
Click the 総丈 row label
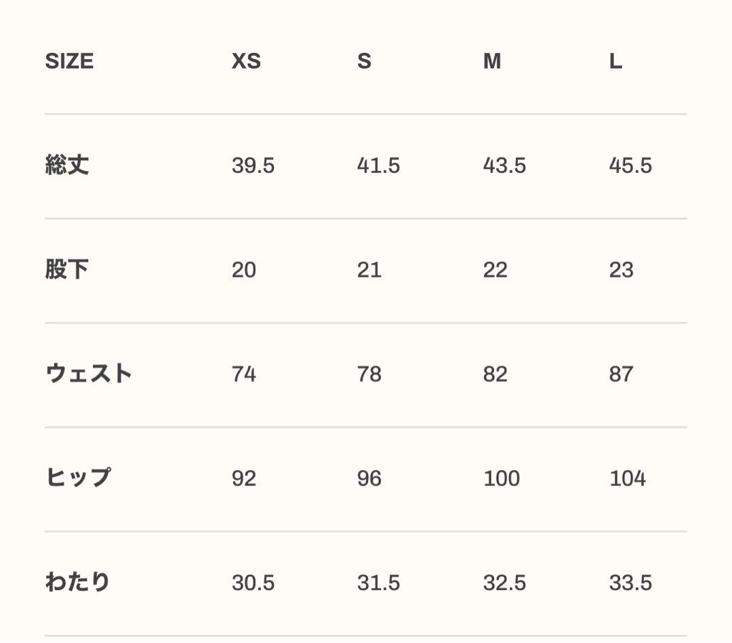click(x=67, y=165)
